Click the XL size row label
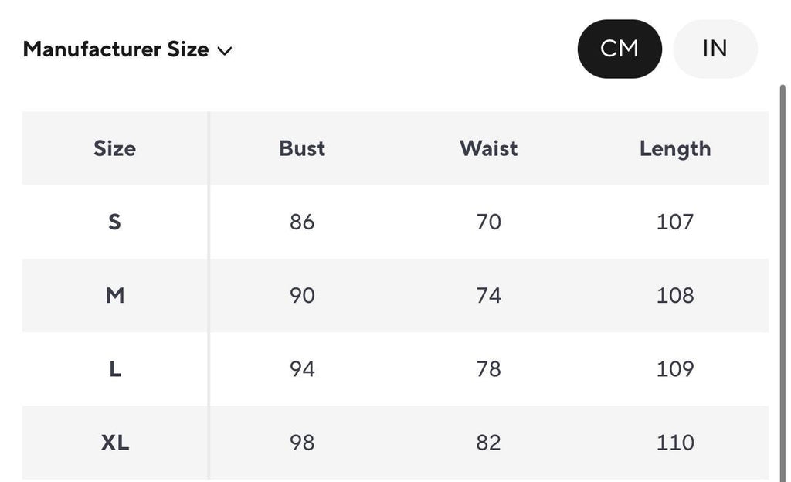Viewport: 791px width, 482px height. coord(114,443)
